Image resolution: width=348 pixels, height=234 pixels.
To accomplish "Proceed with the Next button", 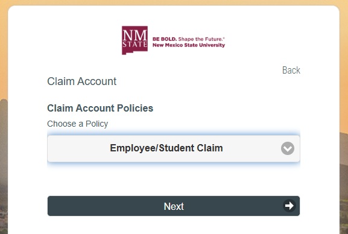I will [174, 206].
